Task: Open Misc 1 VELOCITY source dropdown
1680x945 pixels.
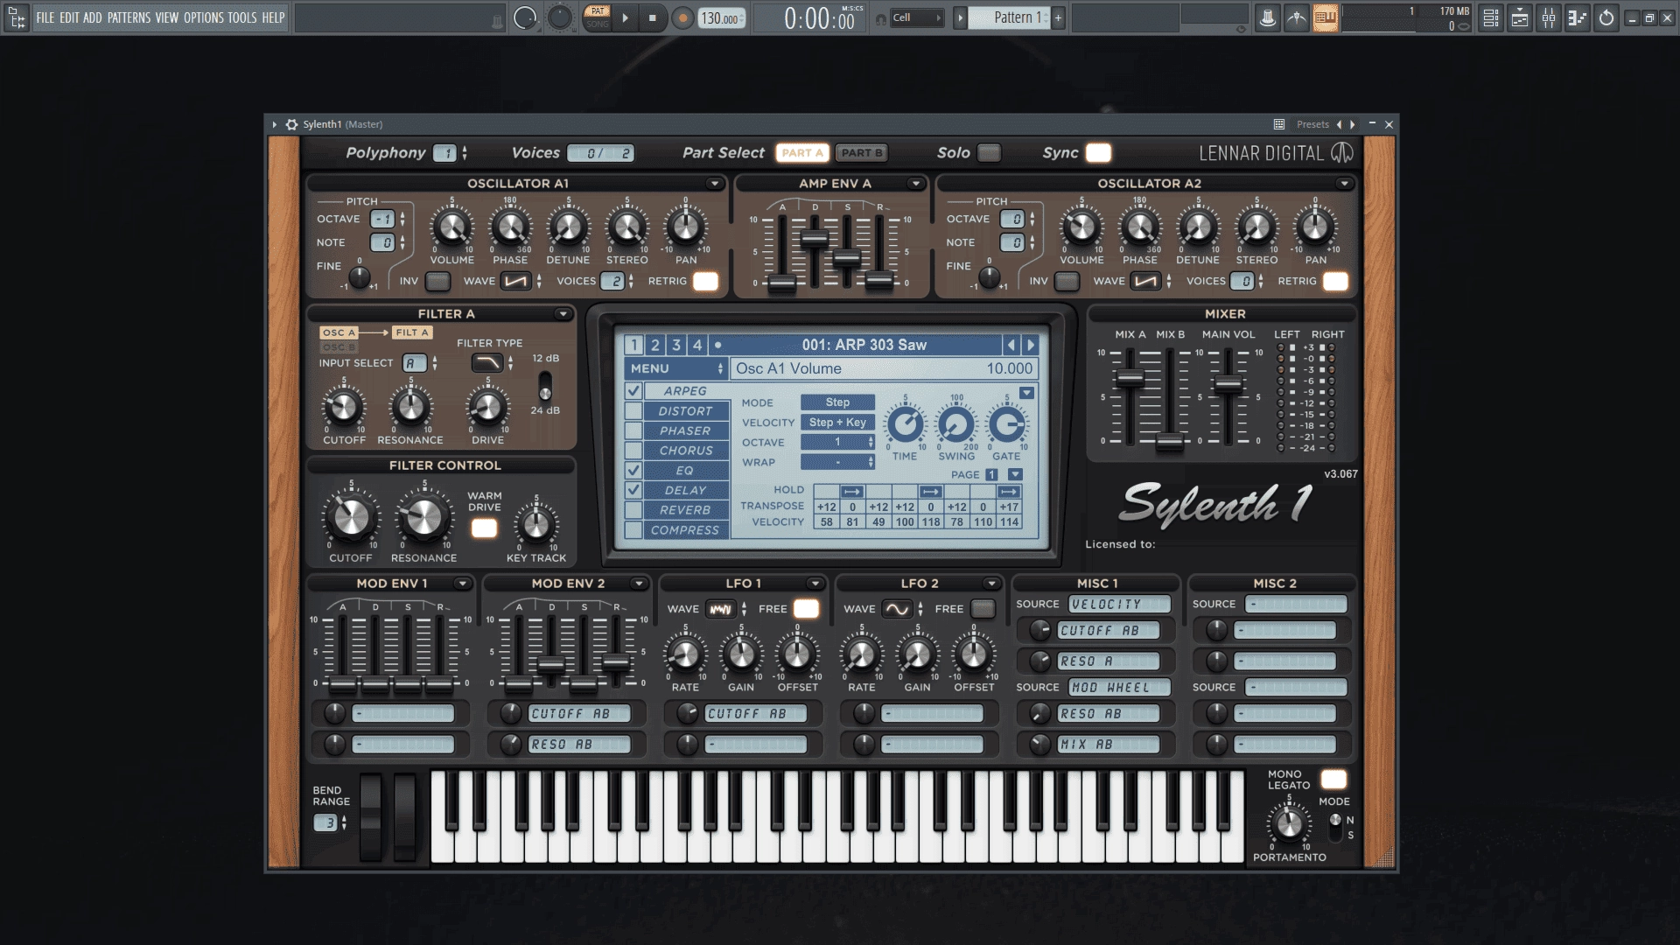Action: (x=1119, y=605)
